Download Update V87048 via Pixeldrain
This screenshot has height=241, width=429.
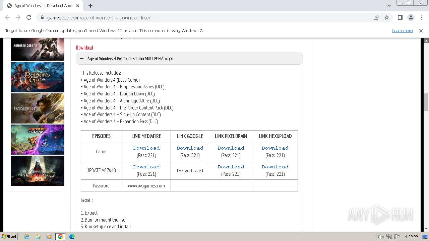(231, 167)
